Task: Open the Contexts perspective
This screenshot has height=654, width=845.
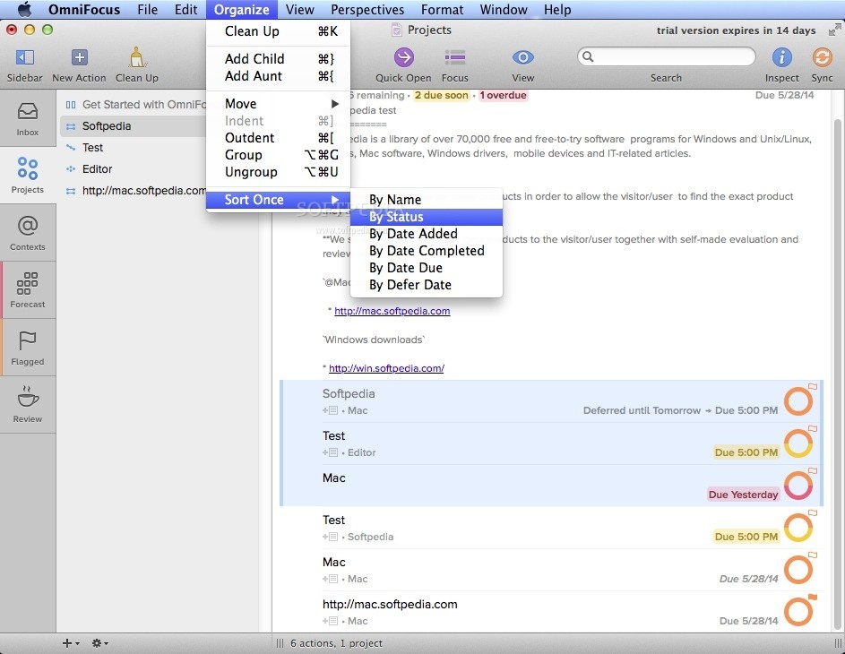Action: coord(28,233)
